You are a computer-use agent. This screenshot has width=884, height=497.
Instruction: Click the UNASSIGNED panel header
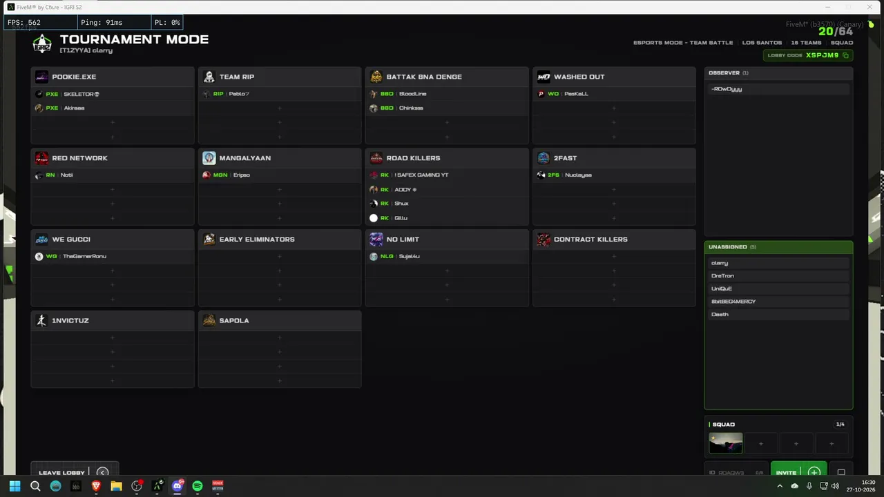(778, 247)
